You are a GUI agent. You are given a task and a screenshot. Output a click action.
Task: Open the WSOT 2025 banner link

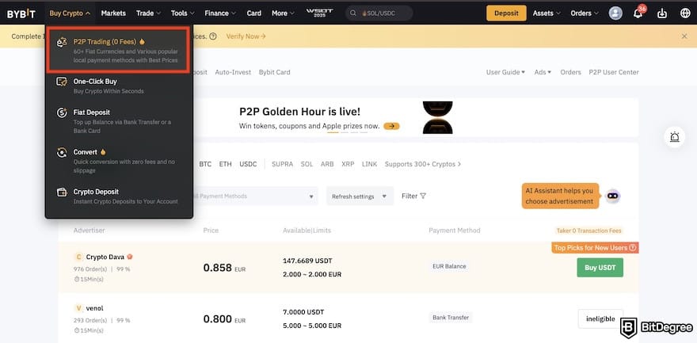320,13
